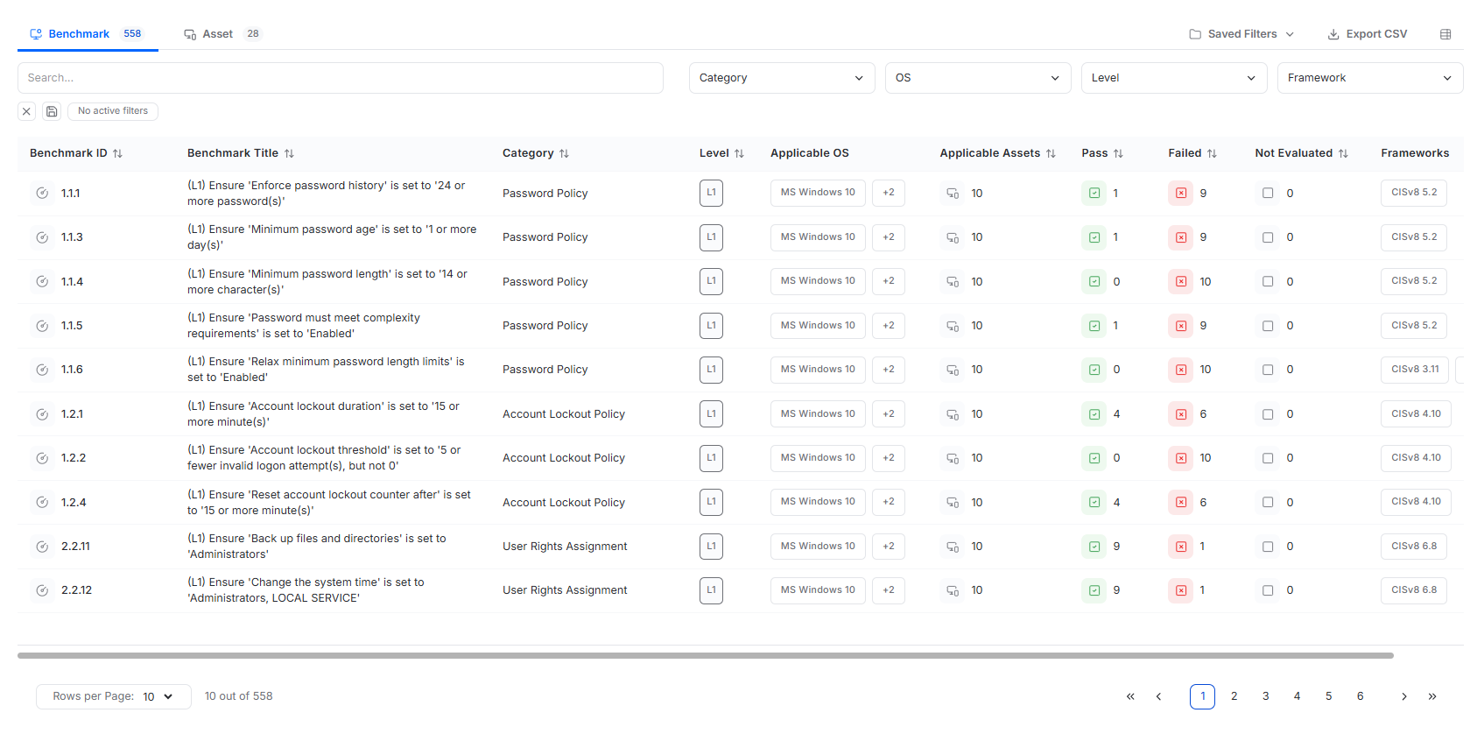The width and height of the screenshot is (1477, 734).
Task: Go to page 3 in pagination
Action: point(1265,696)
